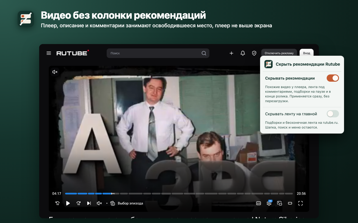Viewport: 358px width, 223px height.
Task: Click the 'Вход' login button
Action: 307,53
